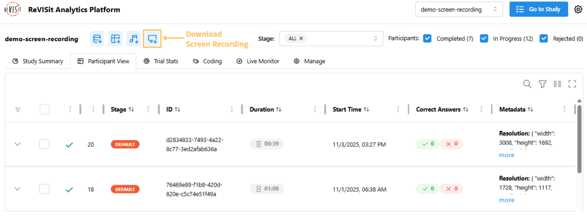Click start time 11/3/2025, 03:27 PM
This screenshot has height=219, width=587.
pos(359,144)
